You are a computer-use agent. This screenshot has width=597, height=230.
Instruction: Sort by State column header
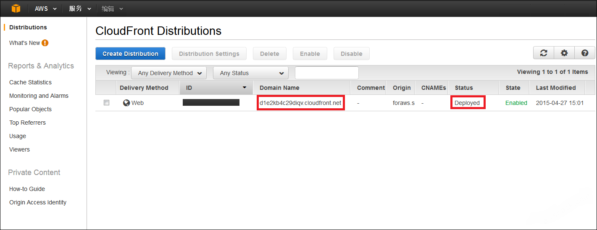[x=513, y=88]
